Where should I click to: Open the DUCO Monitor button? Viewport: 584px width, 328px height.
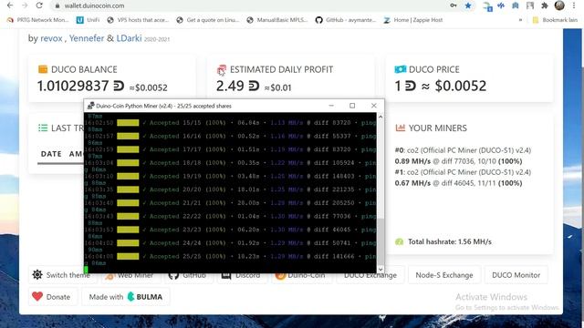[516, 275]
